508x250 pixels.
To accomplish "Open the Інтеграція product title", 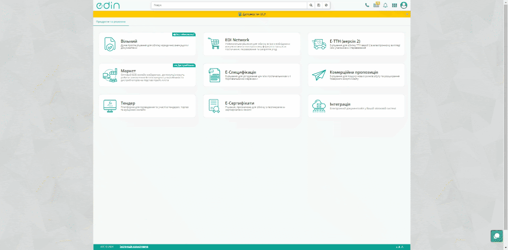I will tap(340, 104).
